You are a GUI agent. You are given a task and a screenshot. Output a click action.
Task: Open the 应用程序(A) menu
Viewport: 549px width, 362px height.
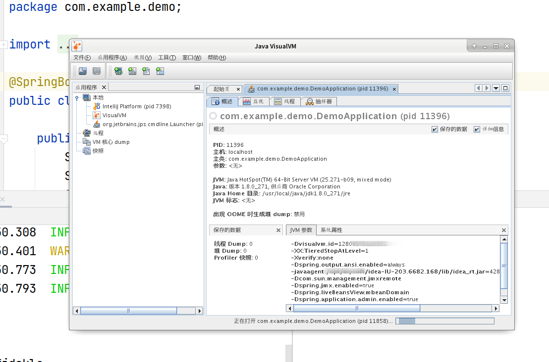pyautogui.click(x=112, y=57)
